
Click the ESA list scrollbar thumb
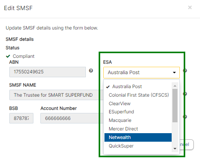click(x=175, y=106)
